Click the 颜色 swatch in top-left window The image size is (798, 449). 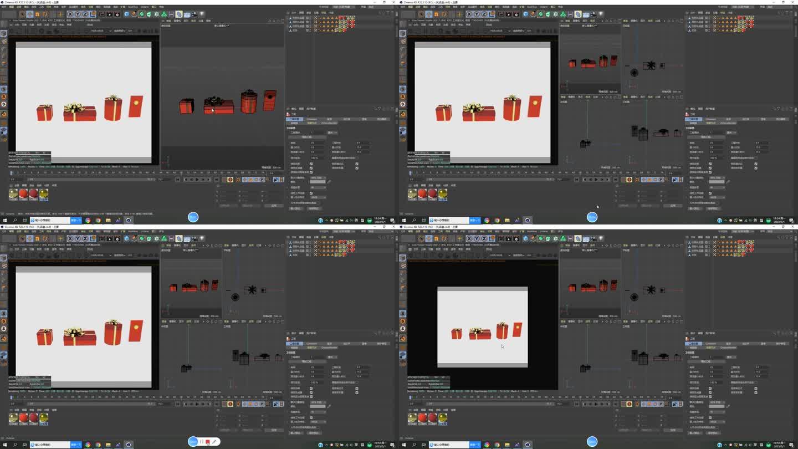[318, 182]
